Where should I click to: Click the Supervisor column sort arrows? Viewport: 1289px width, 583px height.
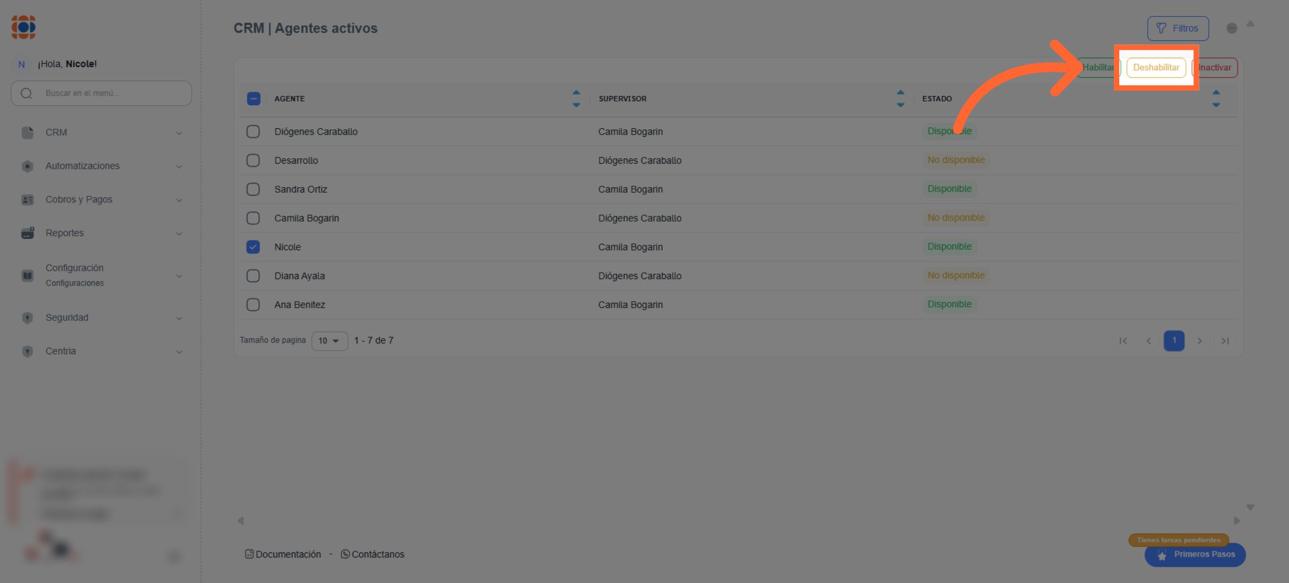900,98
